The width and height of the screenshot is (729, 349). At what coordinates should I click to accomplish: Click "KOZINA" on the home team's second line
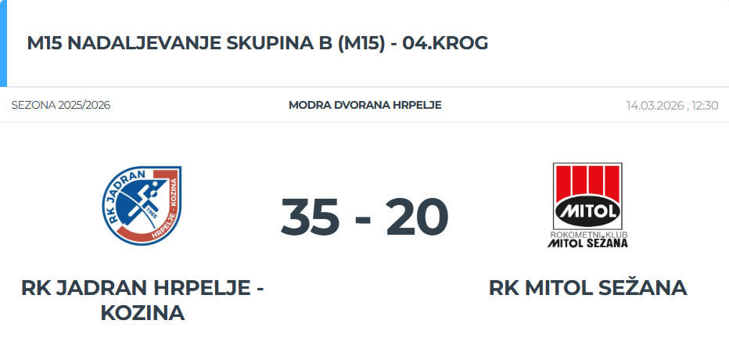tap(142, 313)
